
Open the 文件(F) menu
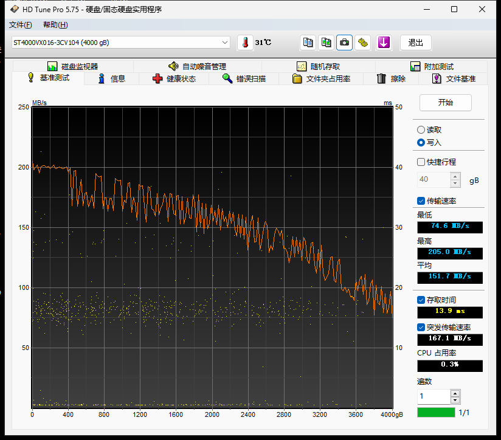[x=21, y=24]
